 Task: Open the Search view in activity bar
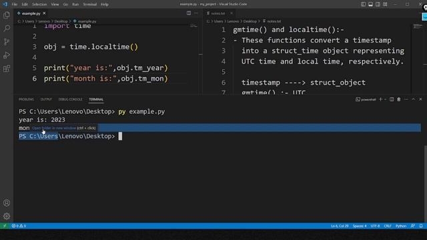click(7, 28)
